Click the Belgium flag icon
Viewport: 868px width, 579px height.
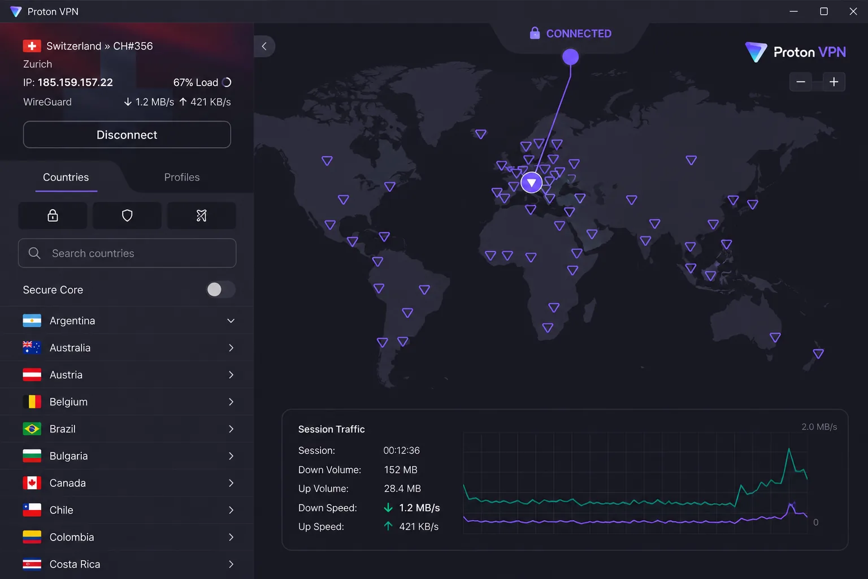click(x=32, y=402)
